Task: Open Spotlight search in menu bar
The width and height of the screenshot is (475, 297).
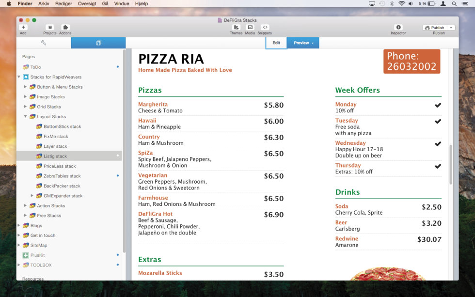Action: [x=454, y=3]
